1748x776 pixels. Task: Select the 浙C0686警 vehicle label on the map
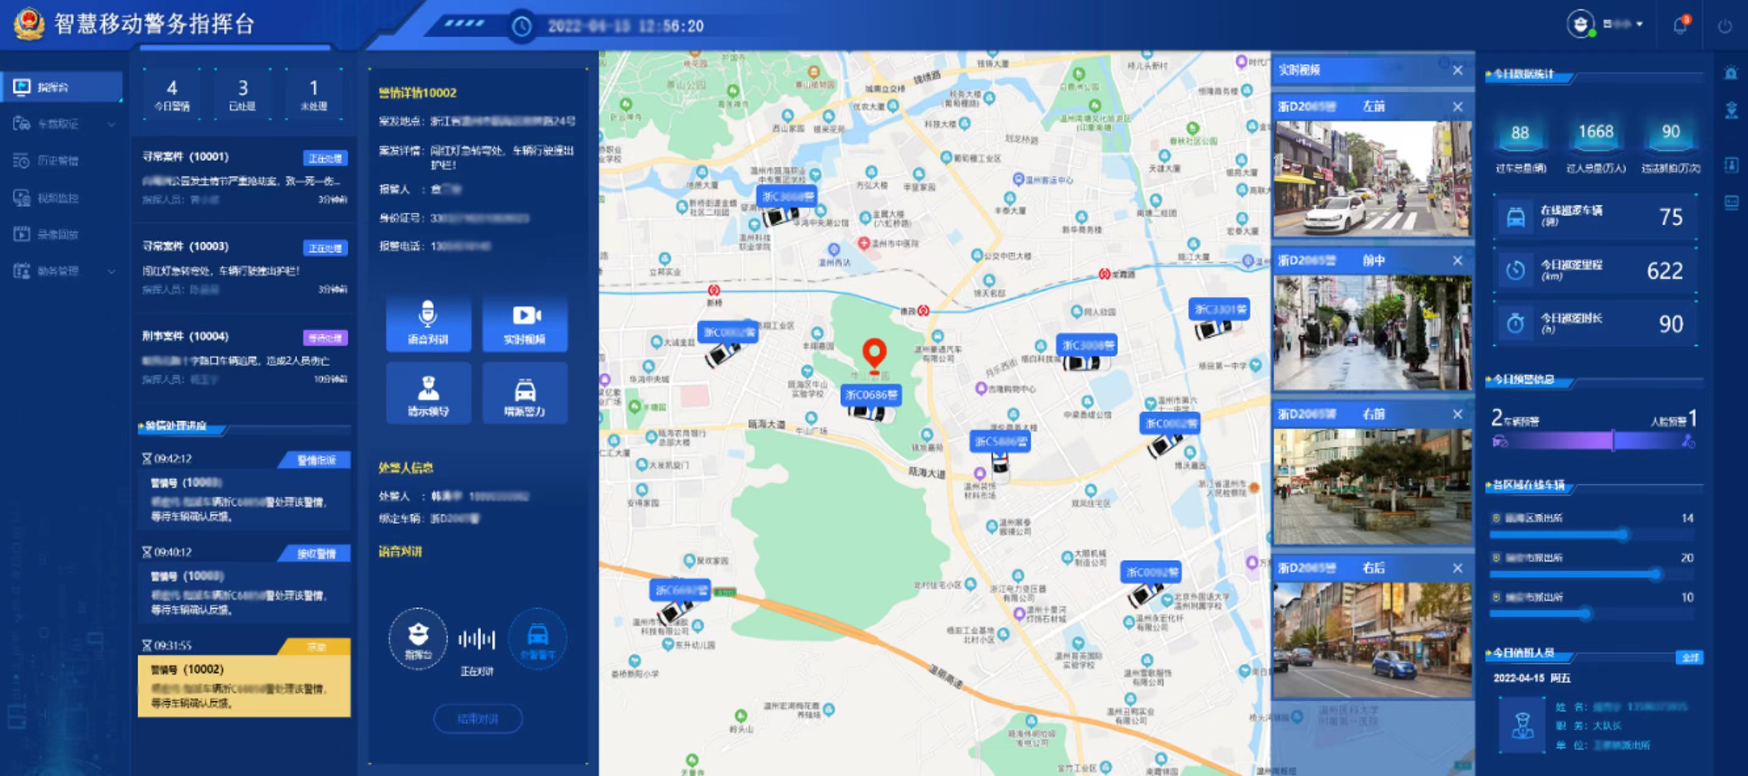(872, 395)
